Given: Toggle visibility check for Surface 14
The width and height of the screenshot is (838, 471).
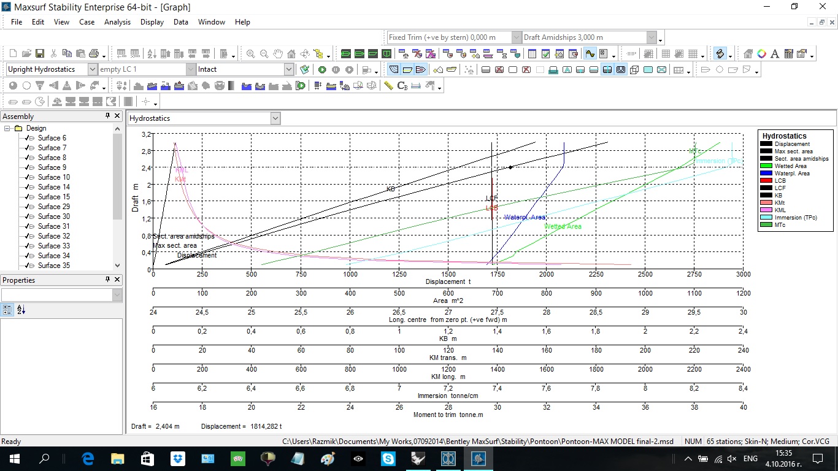Looking at the screenshot, I should 27,187.
